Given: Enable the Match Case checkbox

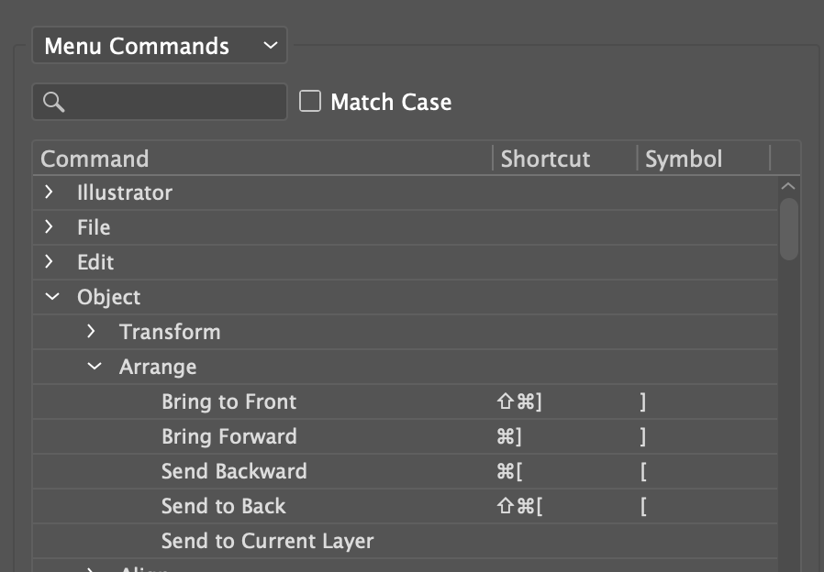Looking at the screenshot, I should click(x=311, y=101).
